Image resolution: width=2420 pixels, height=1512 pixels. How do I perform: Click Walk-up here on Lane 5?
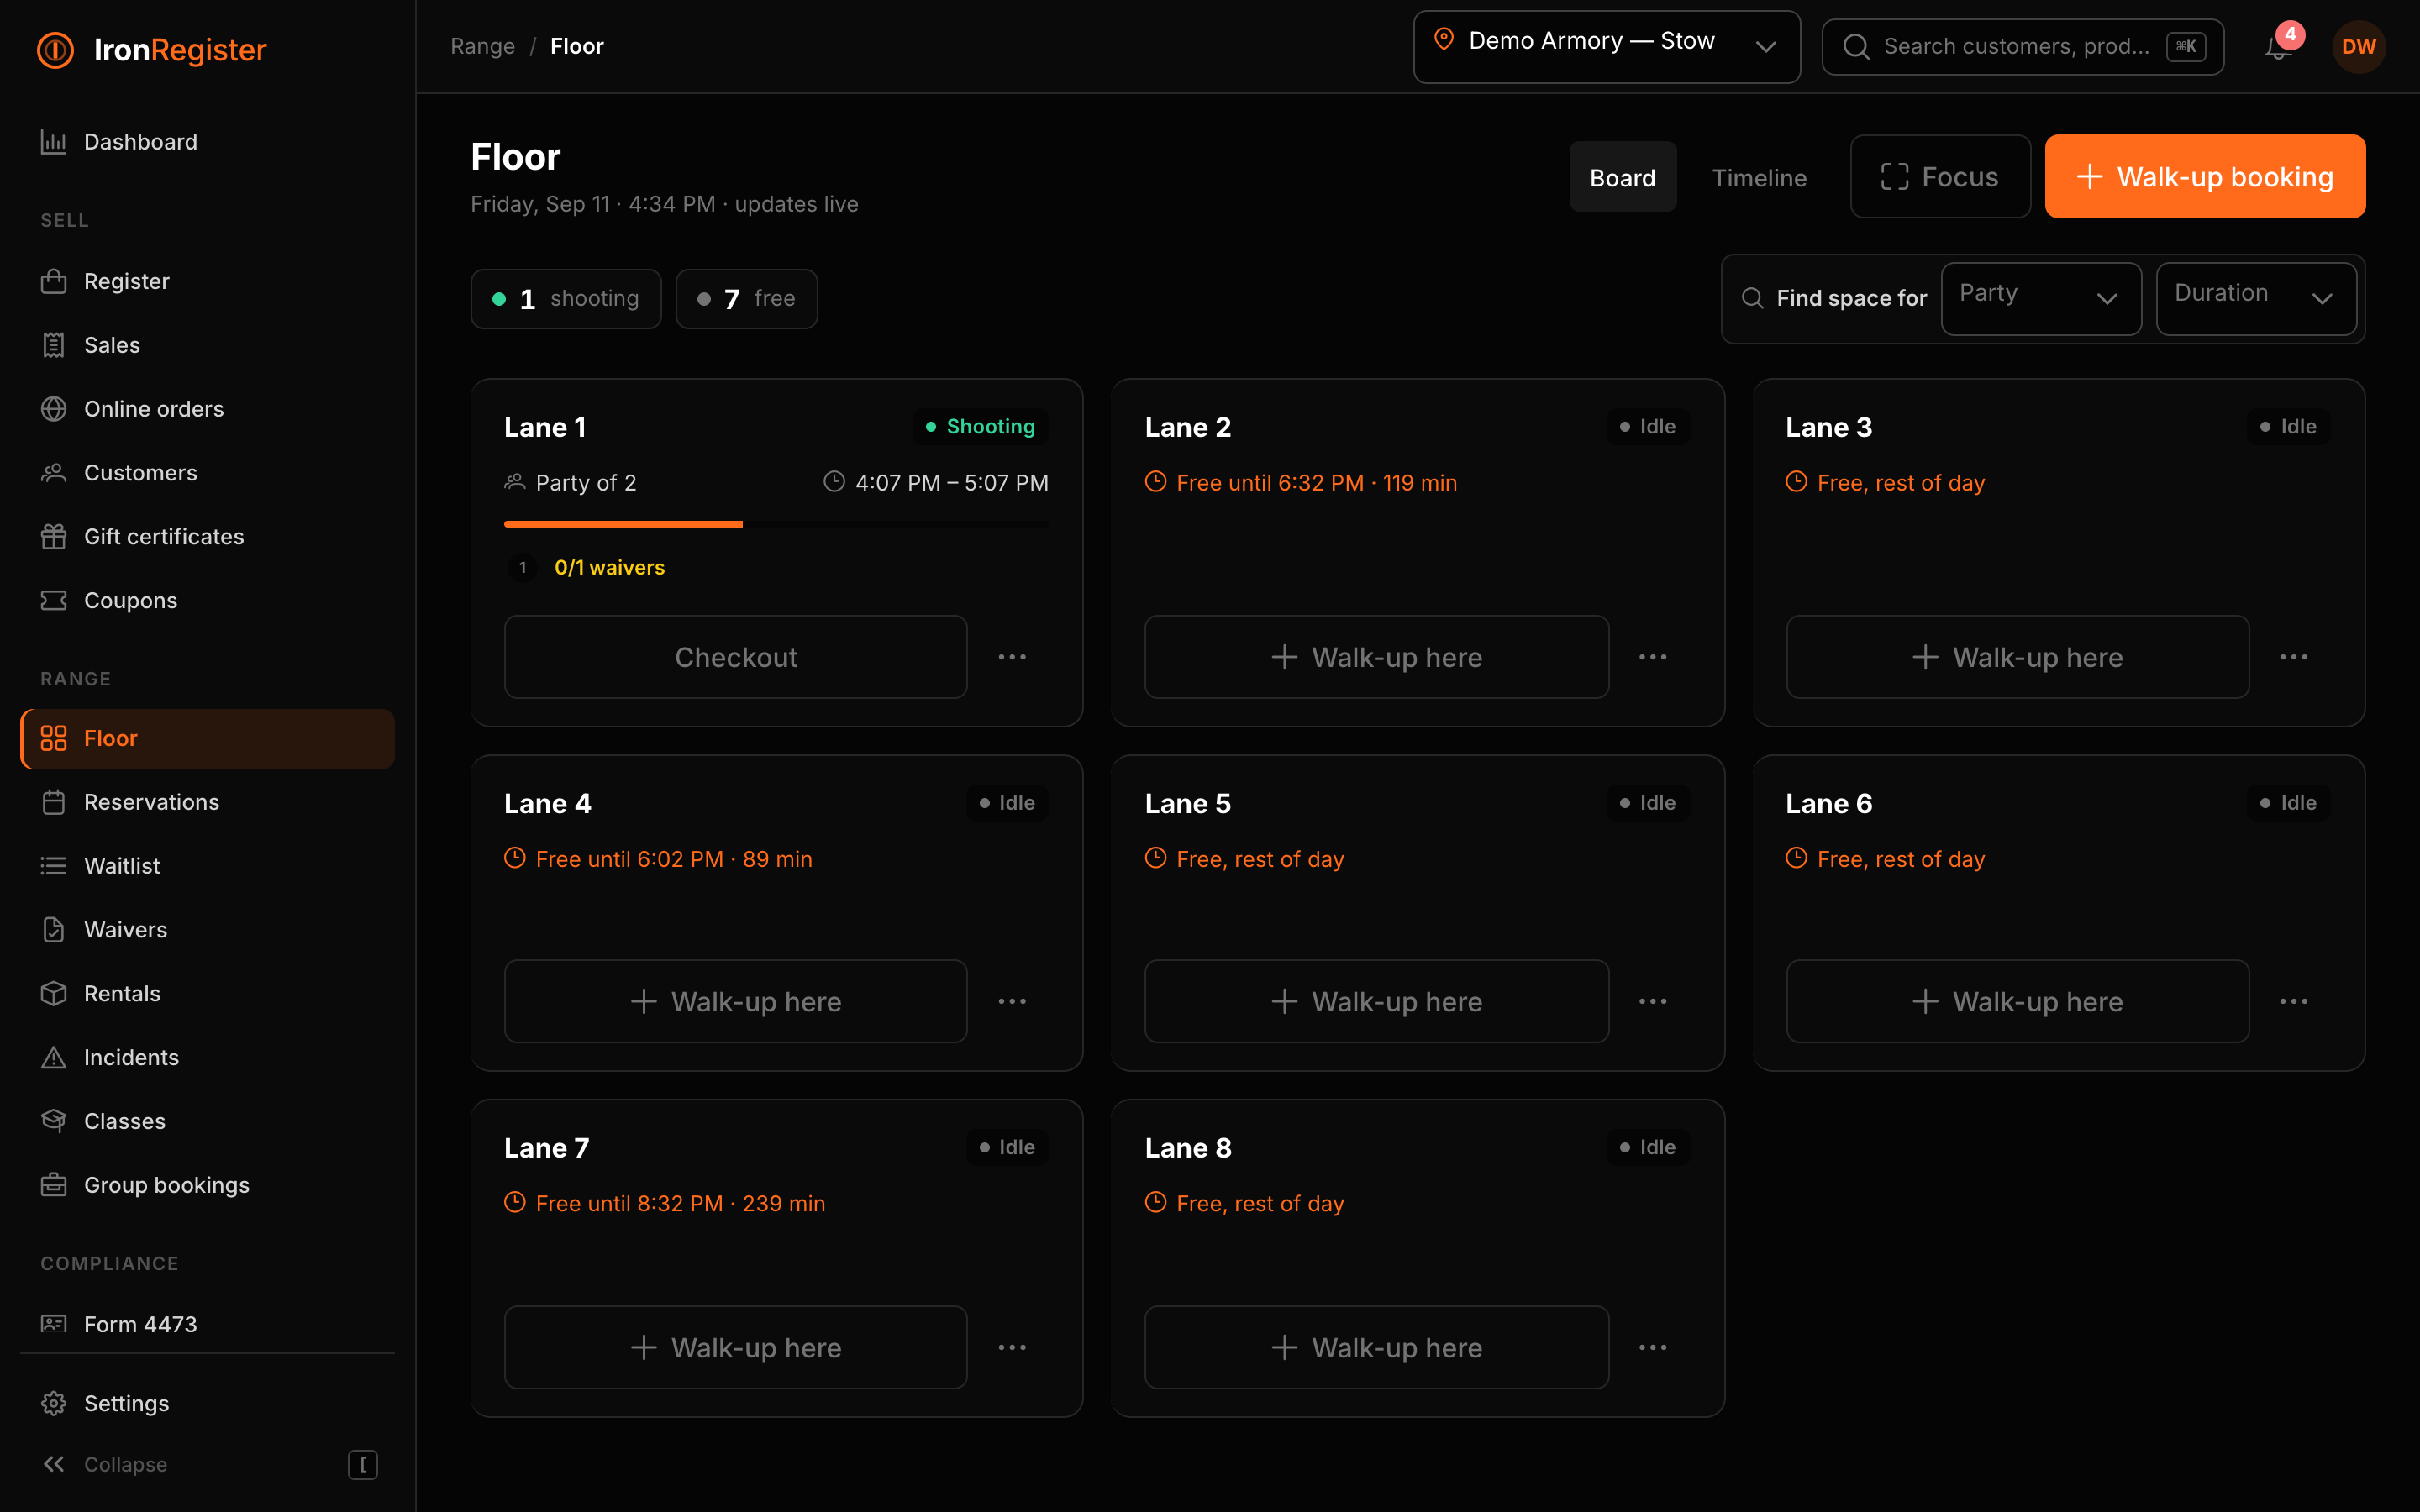click(1376, 1001)
